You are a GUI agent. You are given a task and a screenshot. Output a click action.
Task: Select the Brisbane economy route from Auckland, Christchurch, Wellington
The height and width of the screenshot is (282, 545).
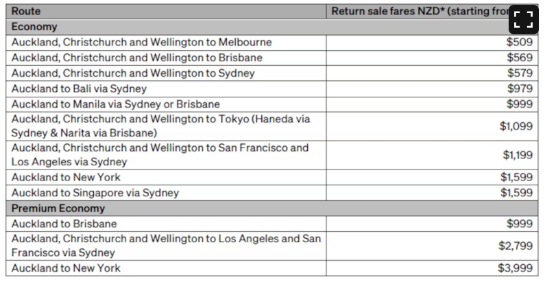[166, 58]
